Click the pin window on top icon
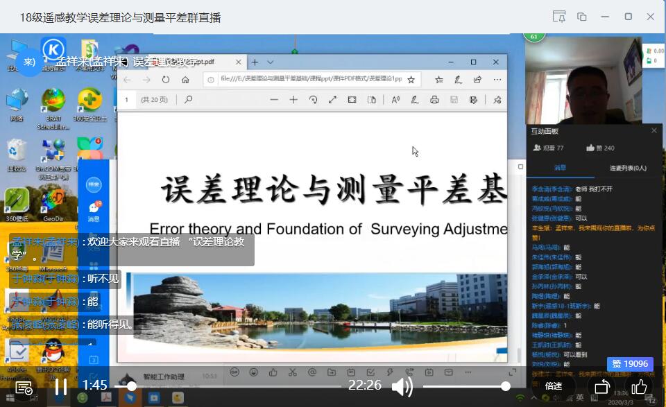The width and height of the screenshot is (666, 407). (x=559, y=17)
